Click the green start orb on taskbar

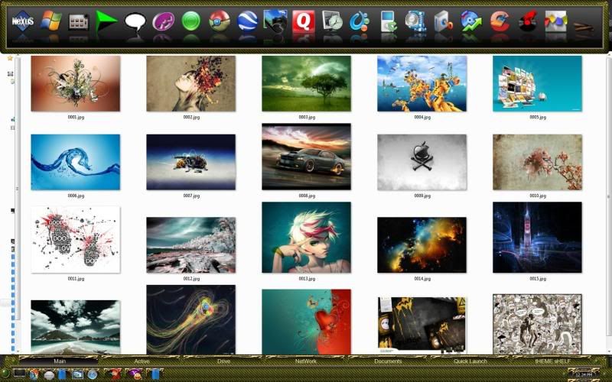coord(5,374)
